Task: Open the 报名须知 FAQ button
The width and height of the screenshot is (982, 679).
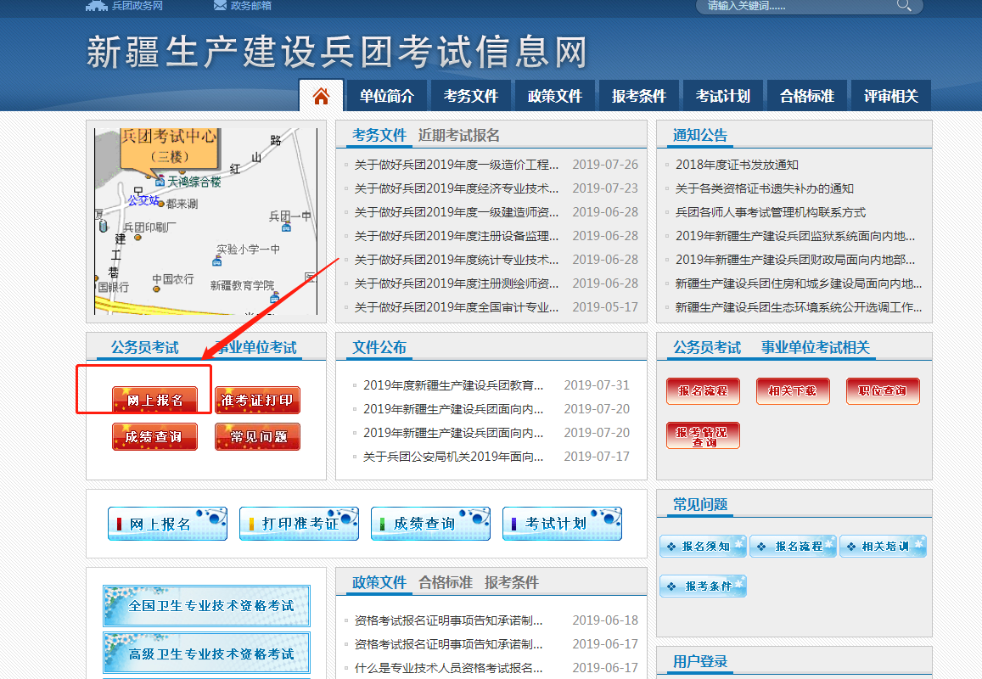Action: 703,547
